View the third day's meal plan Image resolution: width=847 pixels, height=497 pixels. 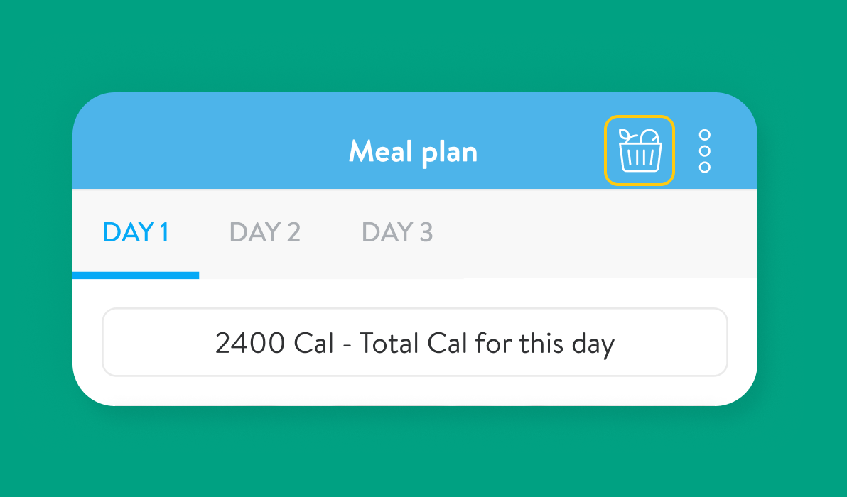point(397,232)
